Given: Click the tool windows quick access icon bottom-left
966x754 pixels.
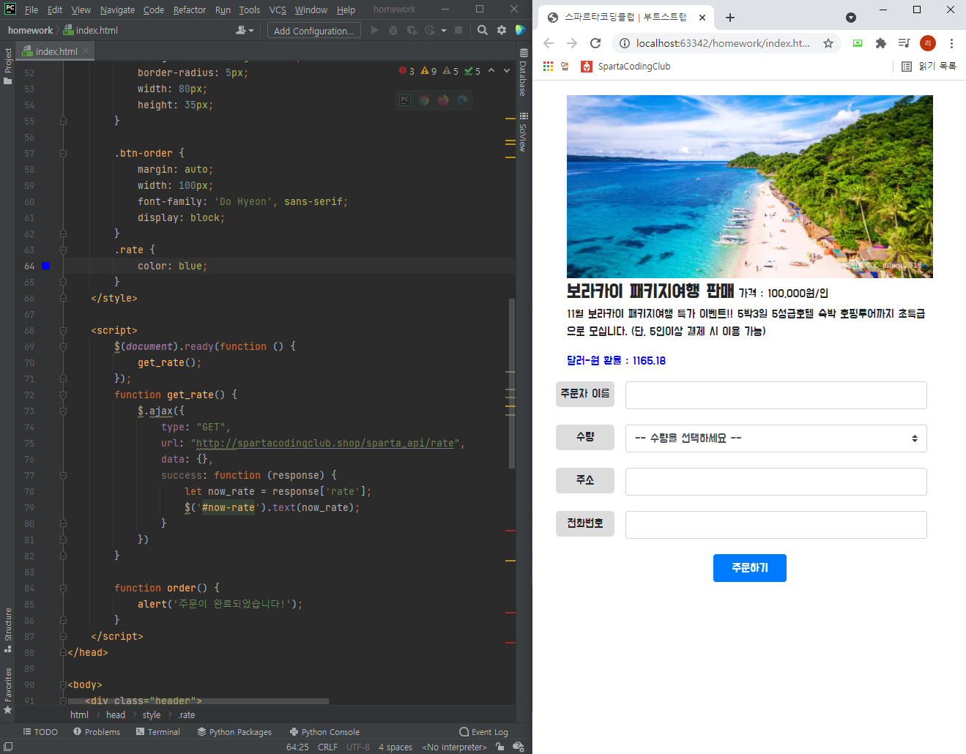Looking at the screenshot, I should tap(8, 747).
